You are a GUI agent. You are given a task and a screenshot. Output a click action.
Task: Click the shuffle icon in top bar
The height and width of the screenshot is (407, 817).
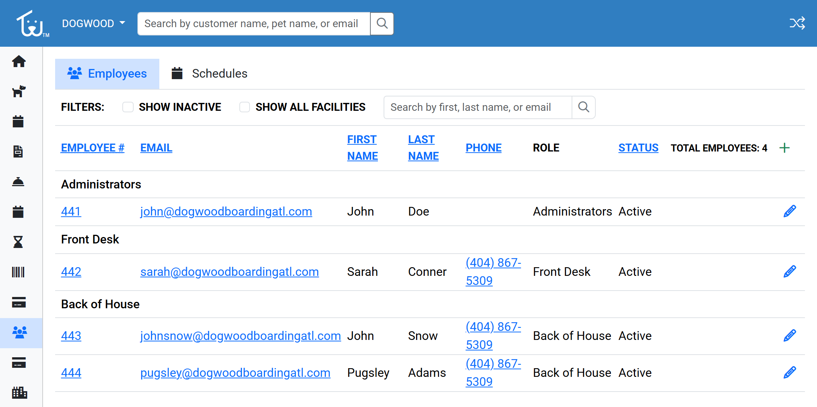pyautogui.click(x=797, y=23)
